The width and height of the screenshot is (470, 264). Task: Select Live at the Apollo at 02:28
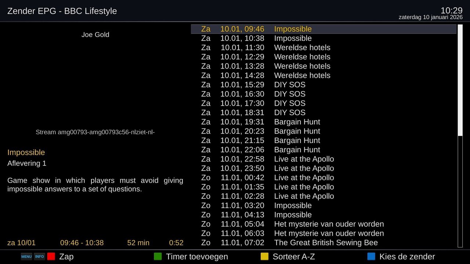(x=323, y=196)
